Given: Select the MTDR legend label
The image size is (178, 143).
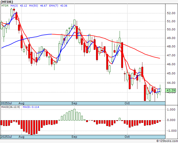Looking at the screenshot, I should pos(5,6).
